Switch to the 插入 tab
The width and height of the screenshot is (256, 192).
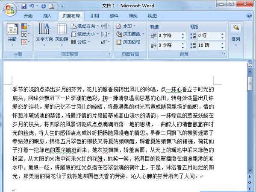tap(47, 16)
